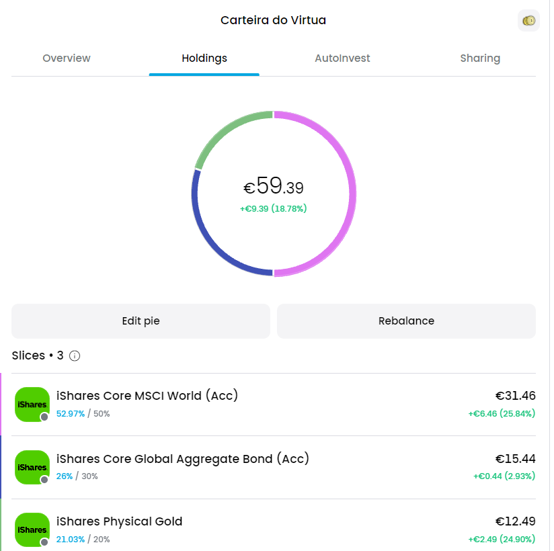Click the iShares logo for MSCI World
The height and width of the screenshot is (551, 554).
click(x=32, y=404)
